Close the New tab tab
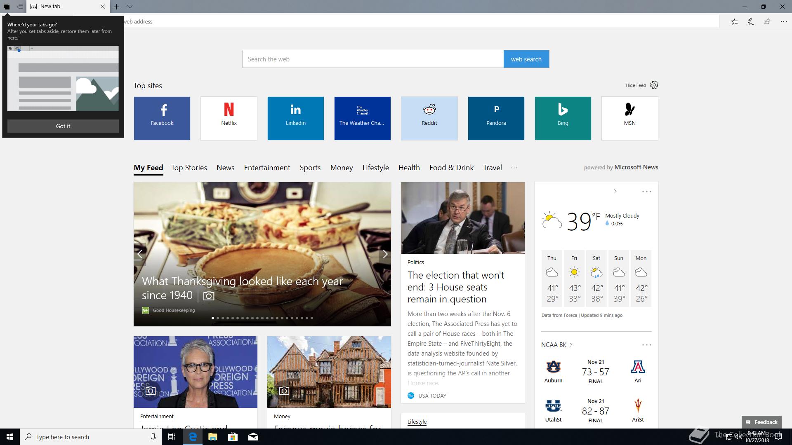This screenshot has width=792, height=445. pyautogui.click(x=103, y=7)
